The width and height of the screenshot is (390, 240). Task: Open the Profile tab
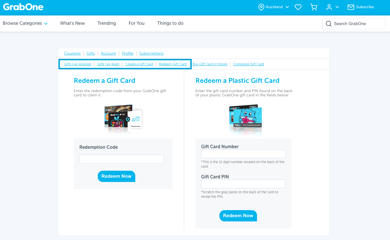click(x=128, y=54)
